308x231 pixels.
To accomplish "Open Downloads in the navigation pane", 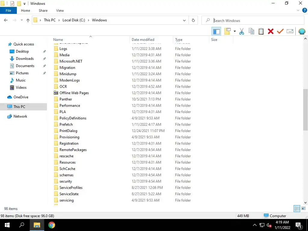I will pyautogui.click(x=25, y=59).
